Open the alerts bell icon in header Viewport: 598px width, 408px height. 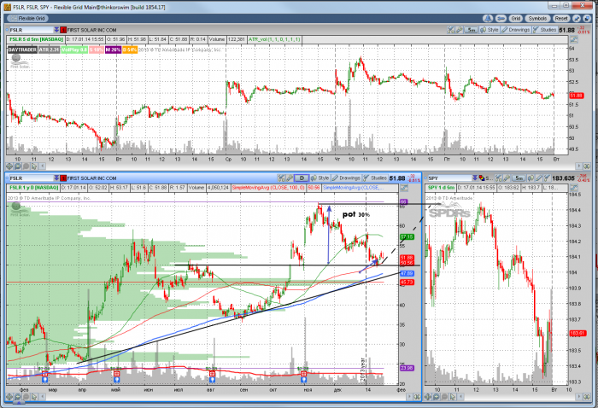tap(488, 18)
